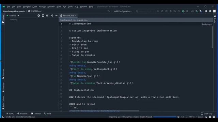Open the Code menu
This screenshot has width=218, height=122.
point(35,7)
